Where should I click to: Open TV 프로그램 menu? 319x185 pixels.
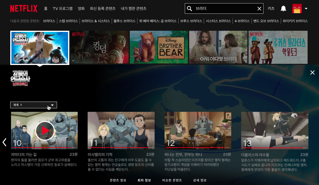[x=63, y=8]
